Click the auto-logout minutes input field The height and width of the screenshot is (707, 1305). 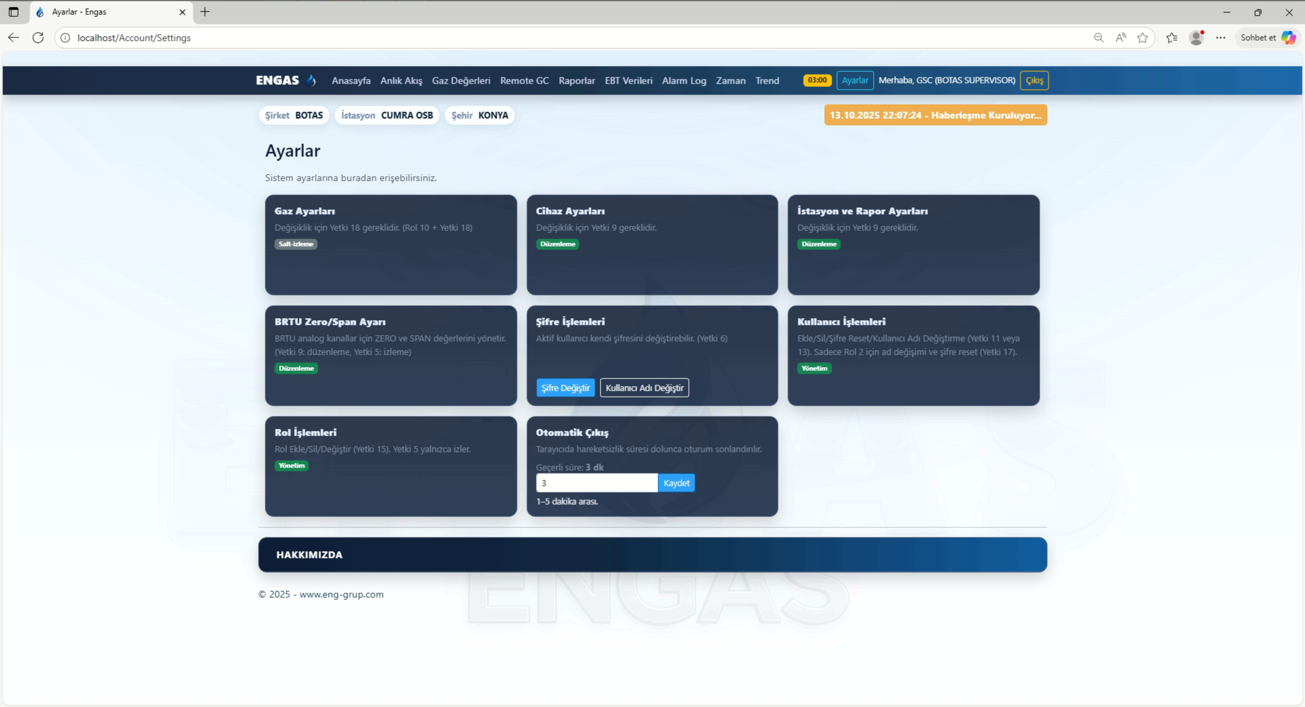point(596,483)
